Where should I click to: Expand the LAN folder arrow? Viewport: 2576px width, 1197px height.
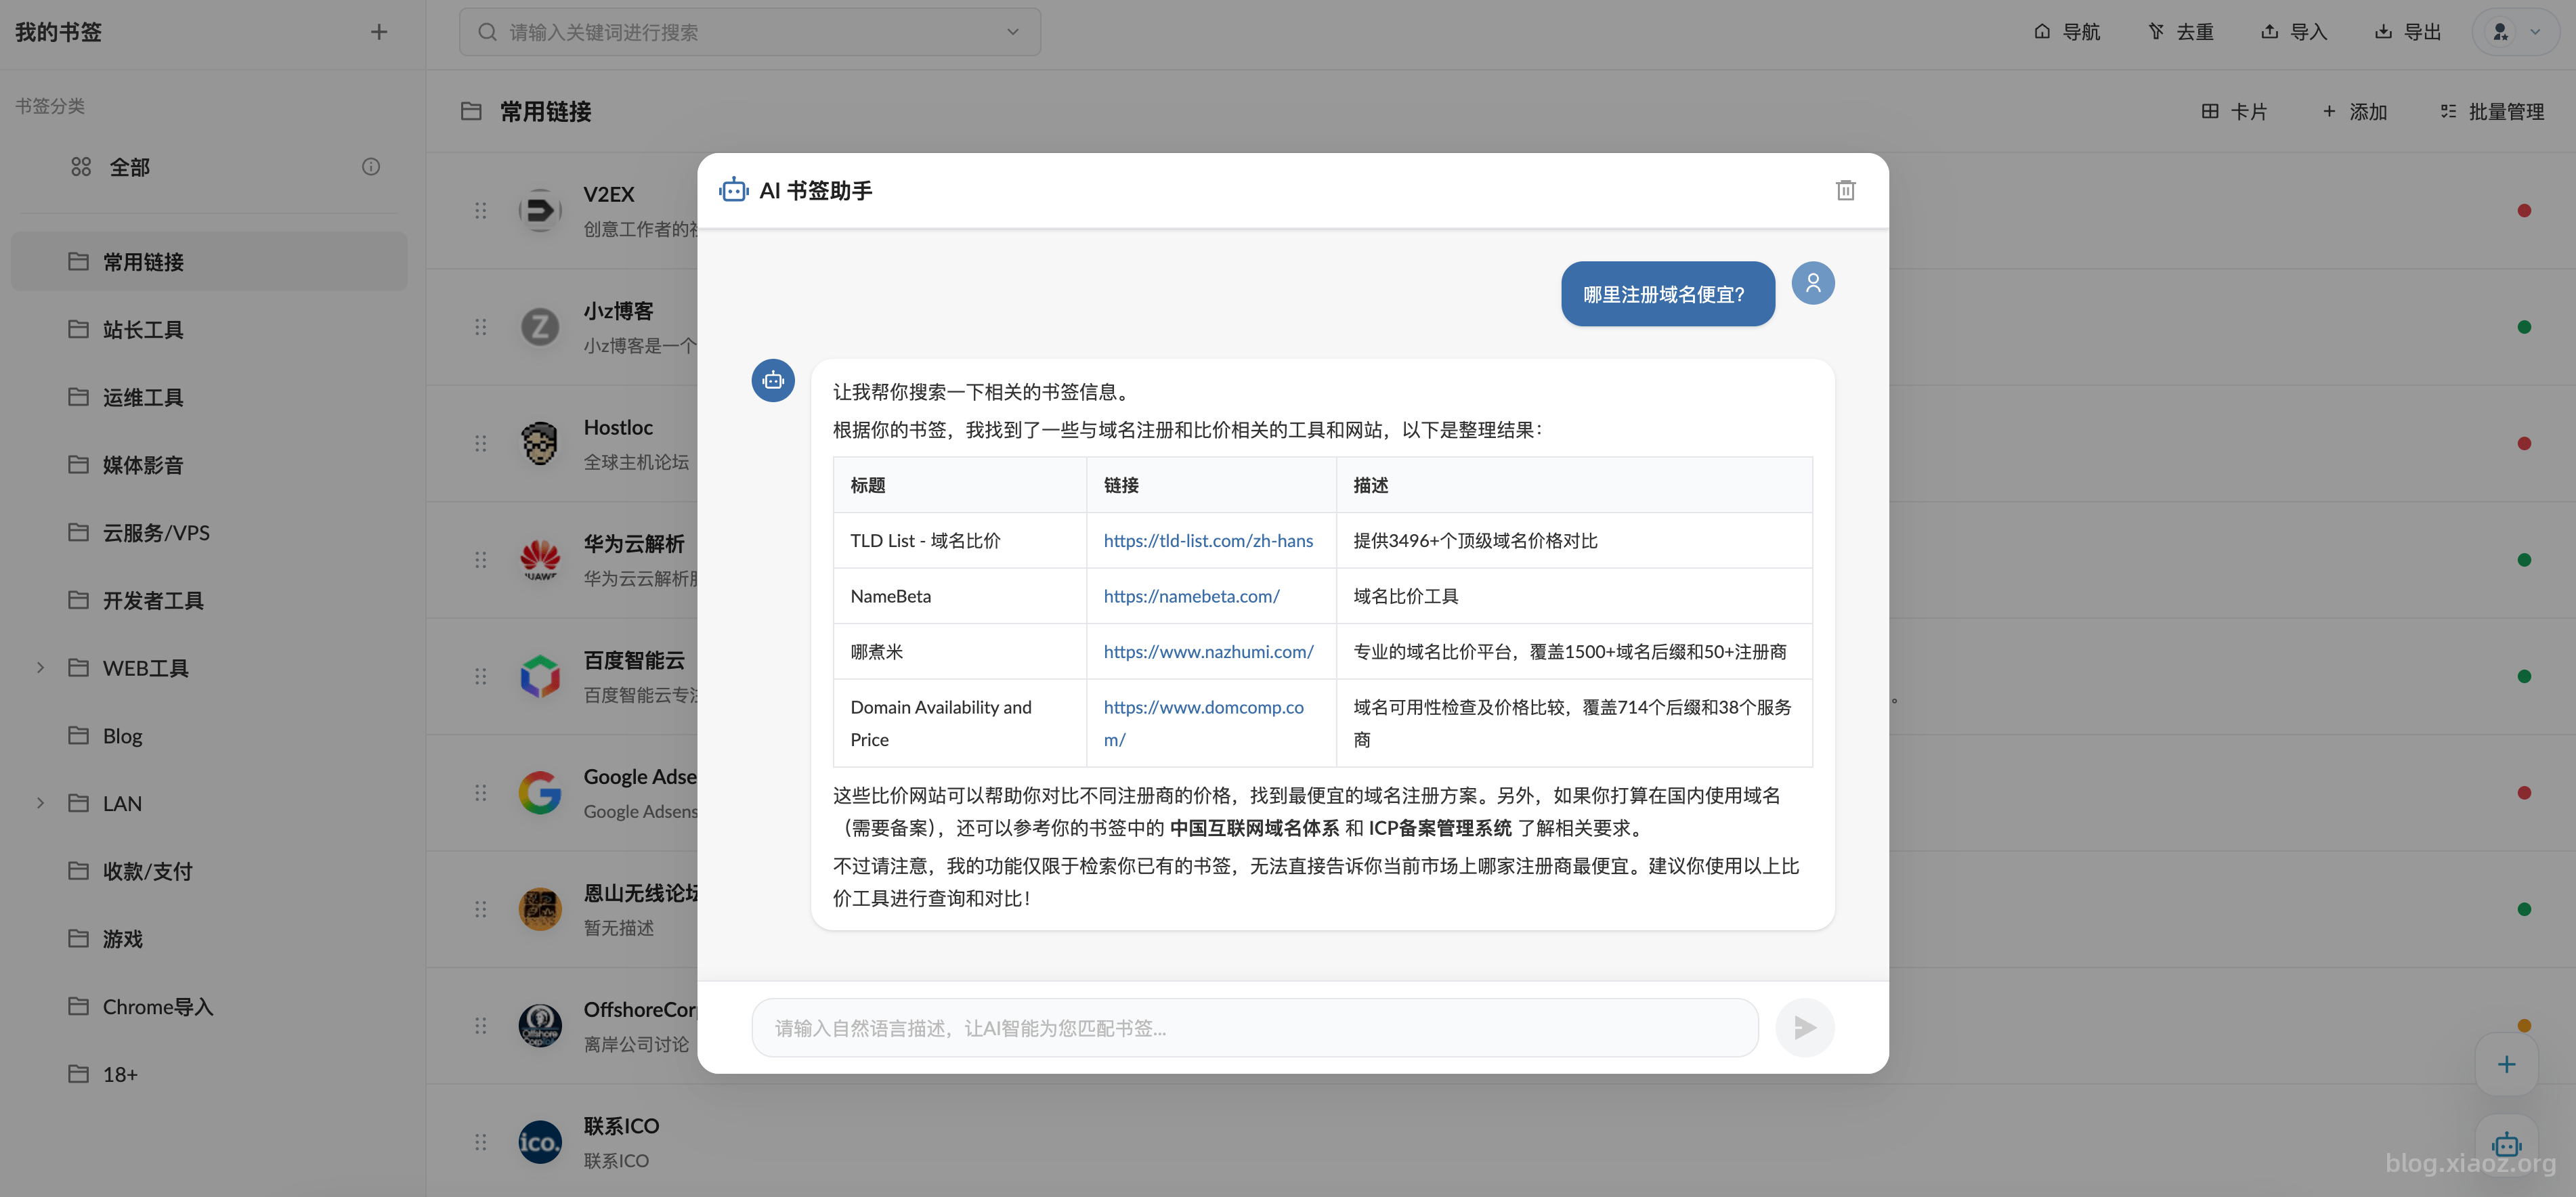(x=40, y=804)
